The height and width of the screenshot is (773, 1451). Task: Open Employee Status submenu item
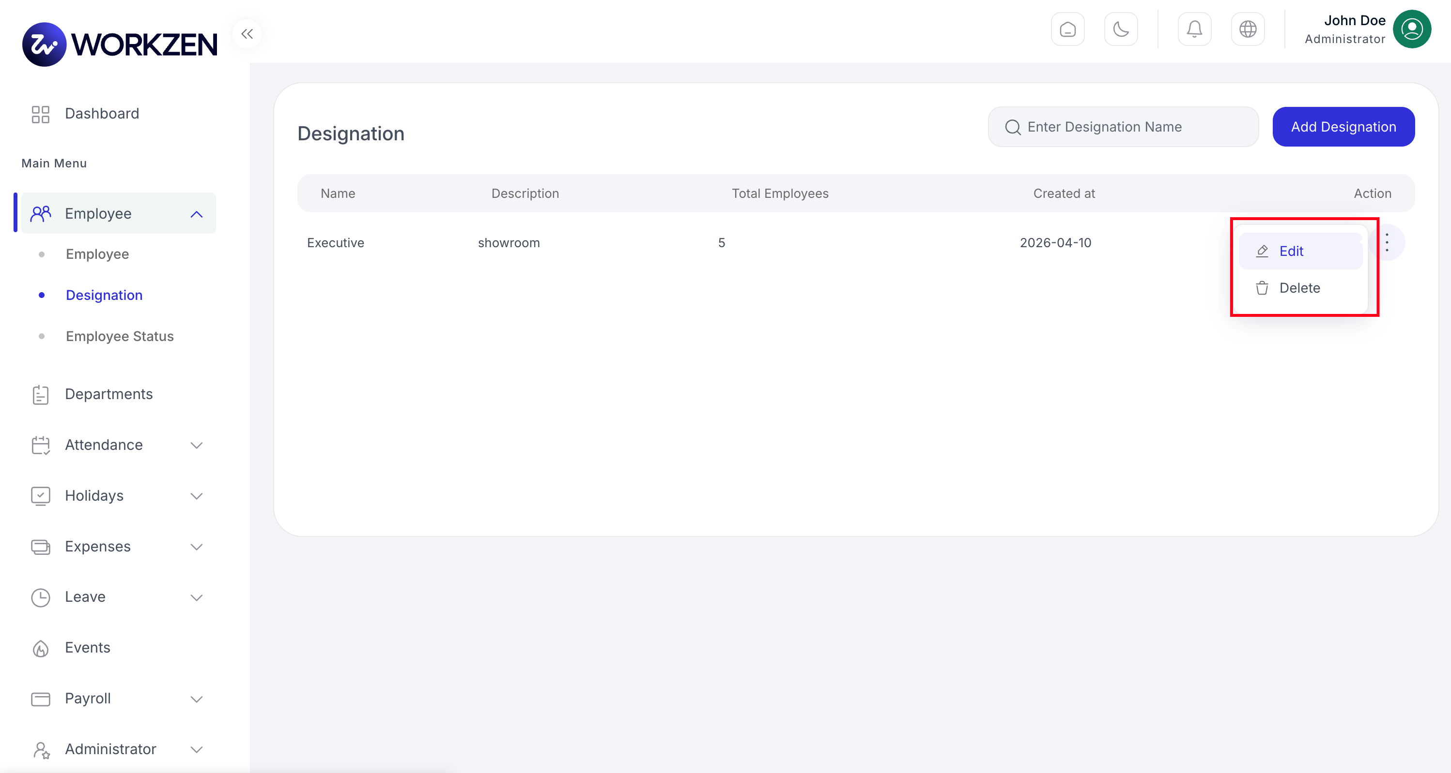click(x=120, y=336)
